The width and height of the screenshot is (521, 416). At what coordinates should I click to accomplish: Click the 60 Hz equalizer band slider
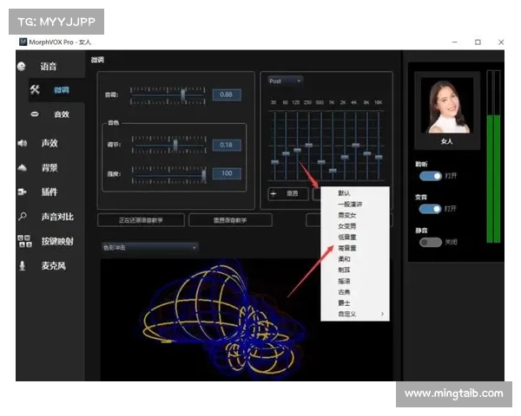click(286, 153)
